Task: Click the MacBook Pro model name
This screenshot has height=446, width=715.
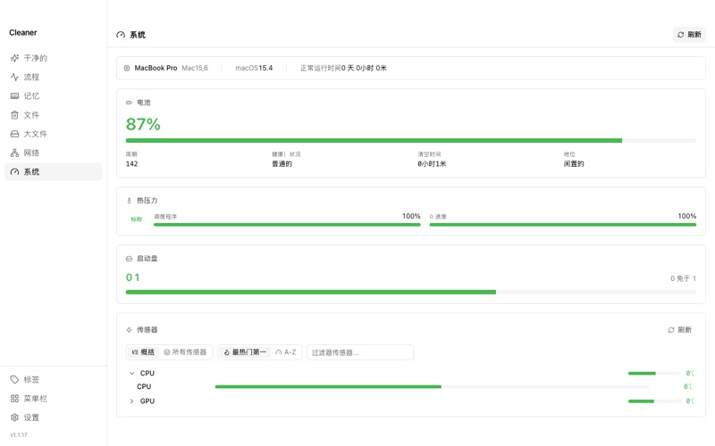Action: [156, 68]
